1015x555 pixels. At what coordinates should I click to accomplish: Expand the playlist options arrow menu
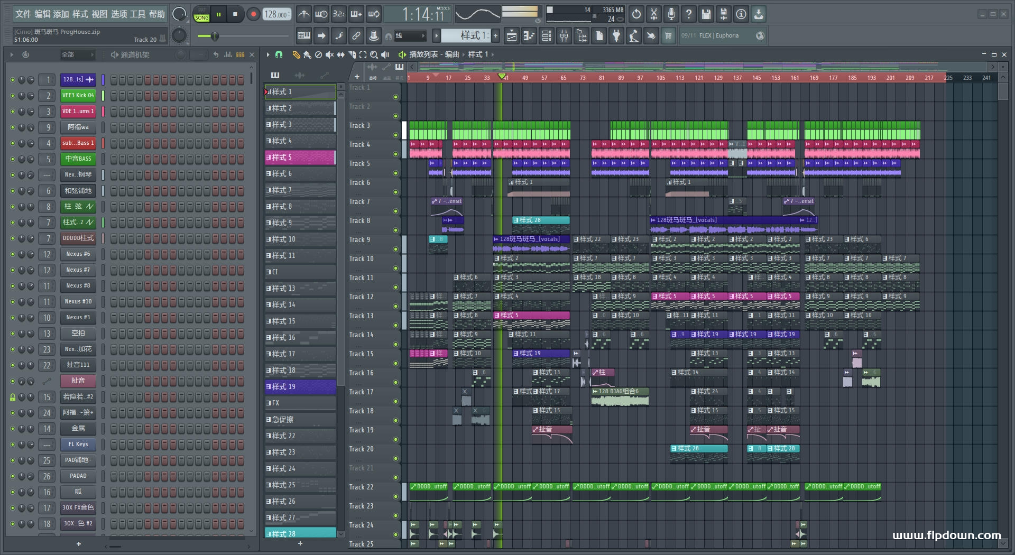[x=268, y=54]
